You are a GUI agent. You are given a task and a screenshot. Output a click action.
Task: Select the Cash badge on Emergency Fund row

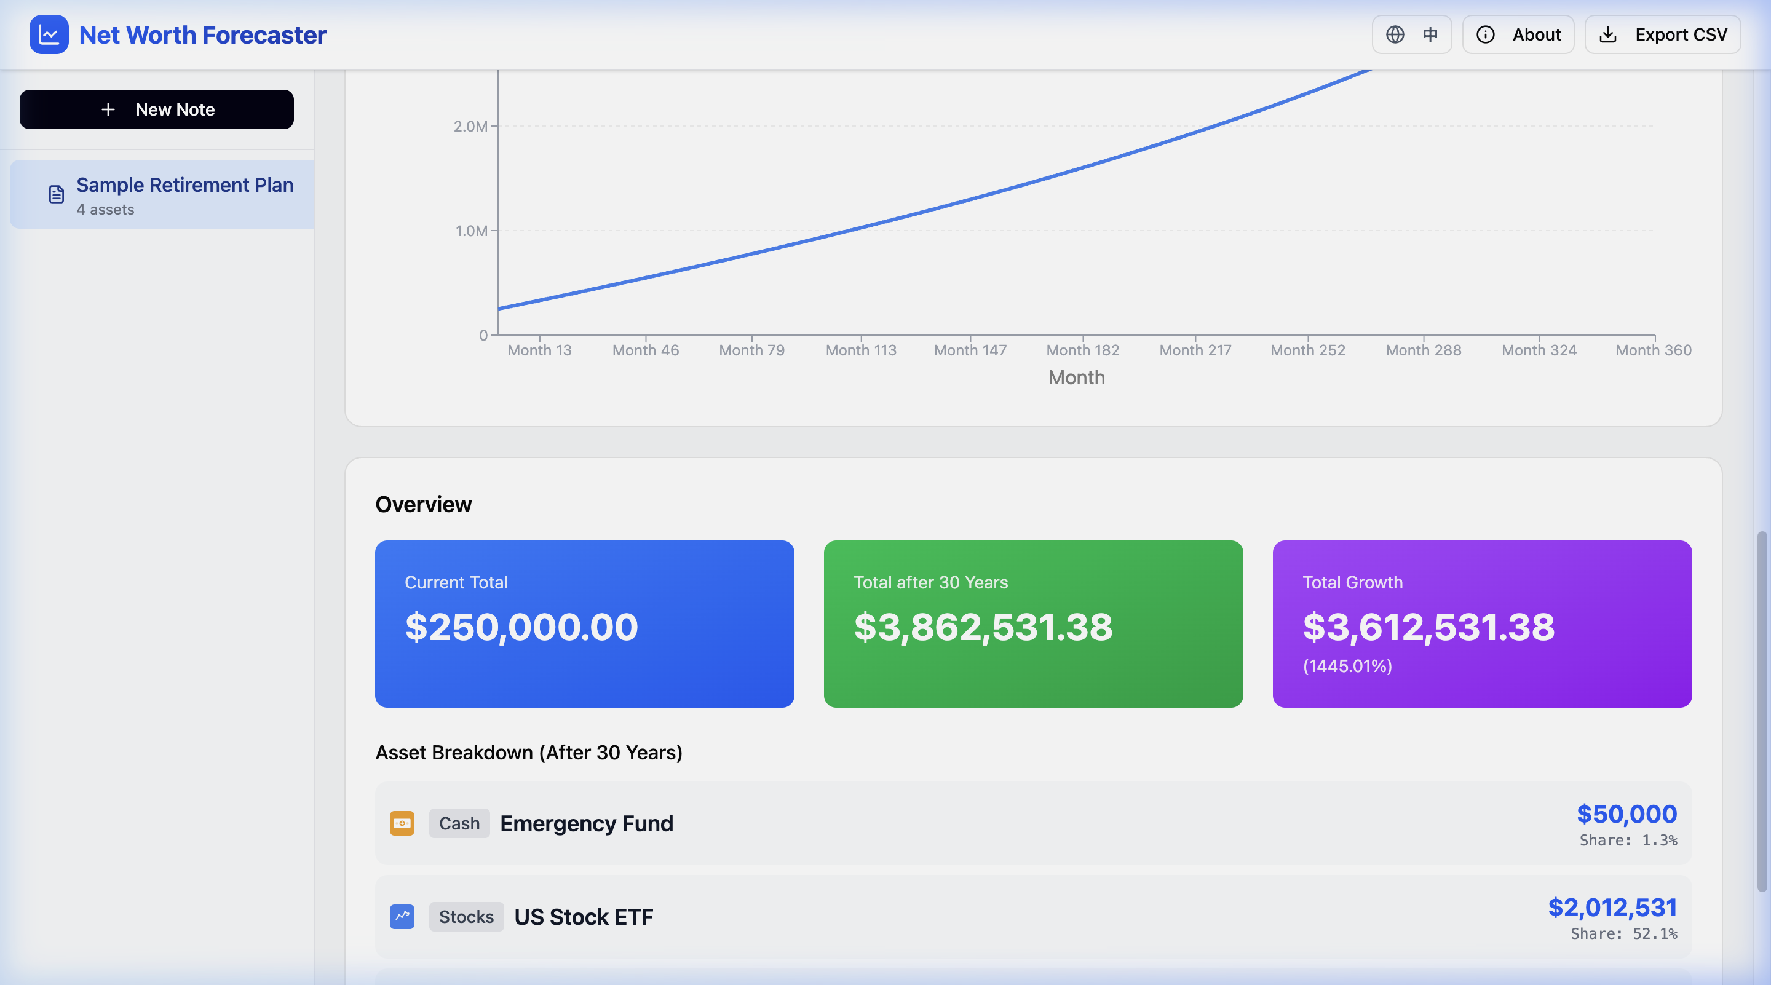pyautogui.click(x=459, y=823)
